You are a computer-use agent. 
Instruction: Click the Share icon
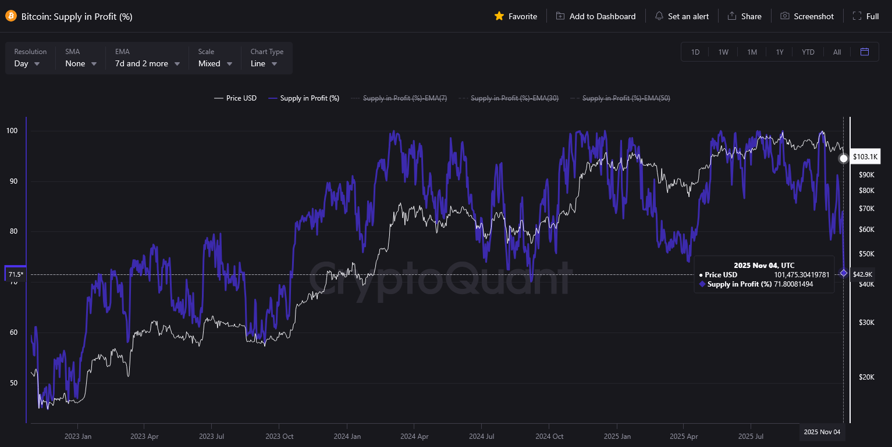point(731,16)
